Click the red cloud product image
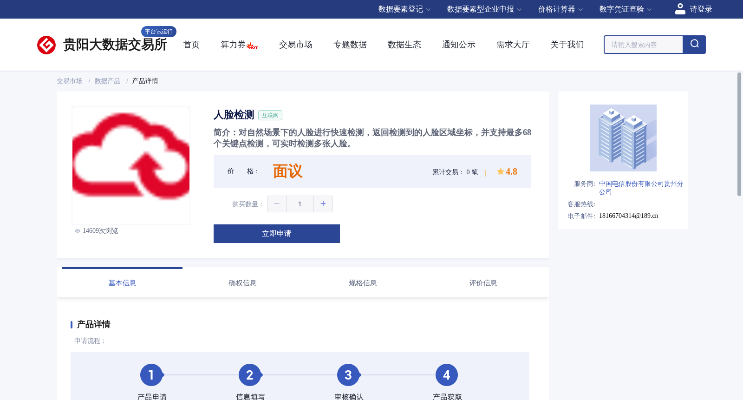 (x=131, y=166)
